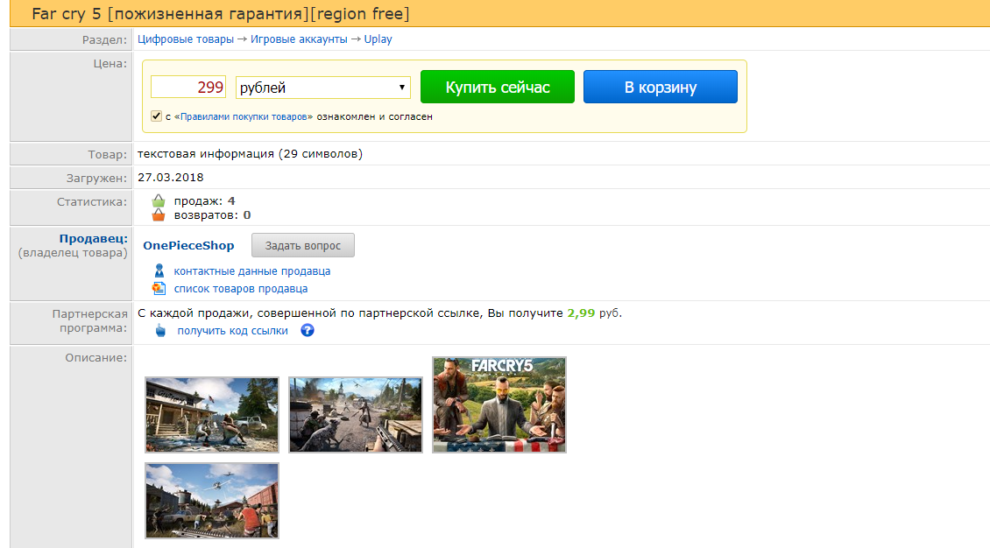Click the Продавец label link
The height and width of the screenshot is (548, 990).
pos(94,238)
